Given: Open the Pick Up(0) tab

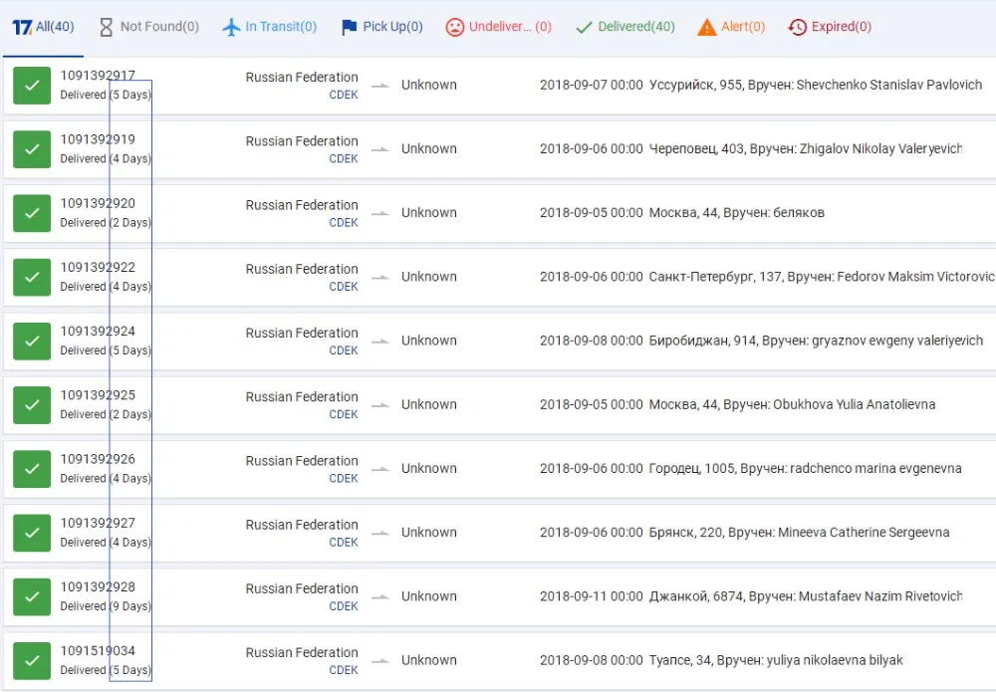Looking at the screenshot, I should pos(381,27).
